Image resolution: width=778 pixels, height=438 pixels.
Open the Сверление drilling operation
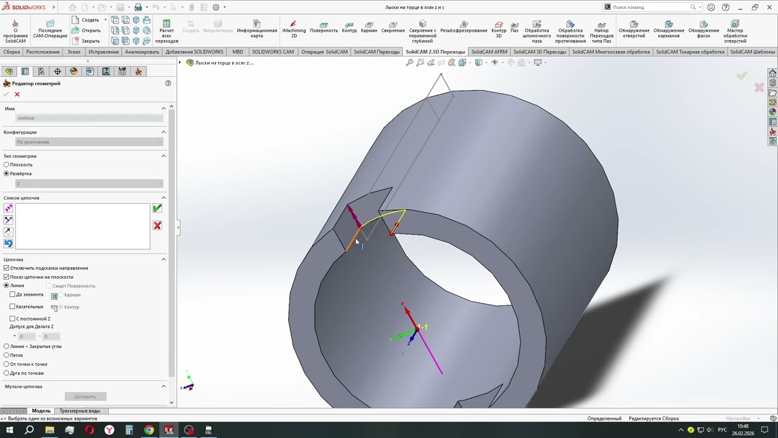[x=393, y=27]
